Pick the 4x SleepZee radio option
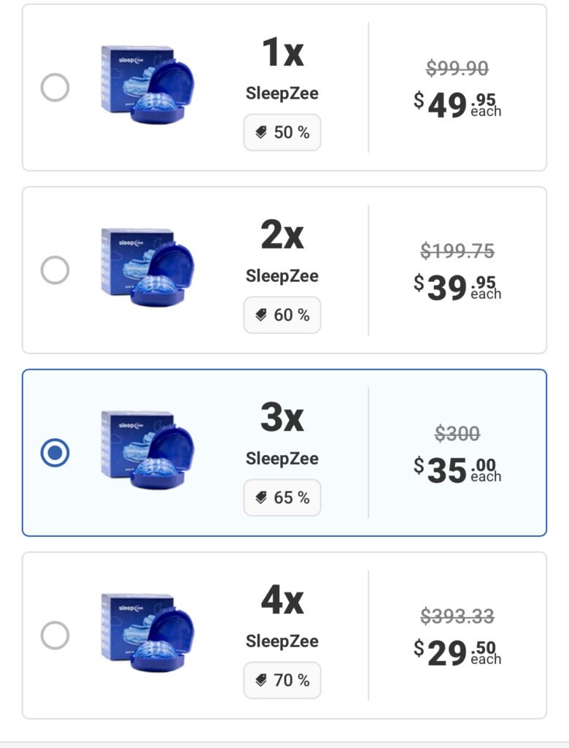Viewport: 569px width, 748px height. (55, 636)
